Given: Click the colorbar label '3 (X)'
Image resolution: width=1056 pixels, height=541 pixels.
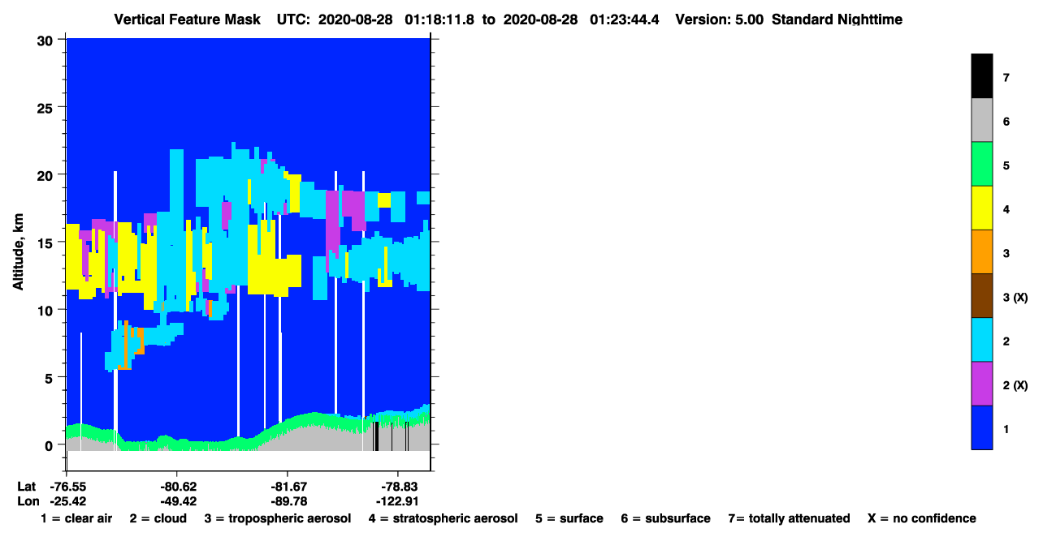Looking at the screenshot, I should [x=1015, y=298].
